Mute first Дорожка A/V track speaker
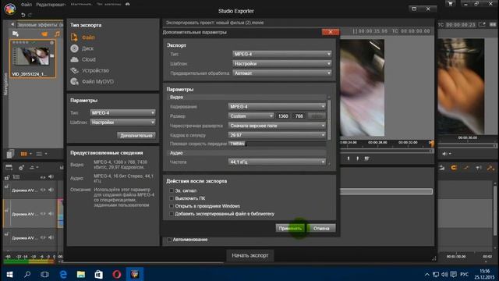The image size is (499, 281). (x=51, y=190)
